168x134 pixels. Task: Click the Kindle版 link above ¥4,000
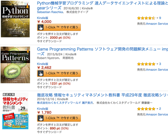coord(43,18)
